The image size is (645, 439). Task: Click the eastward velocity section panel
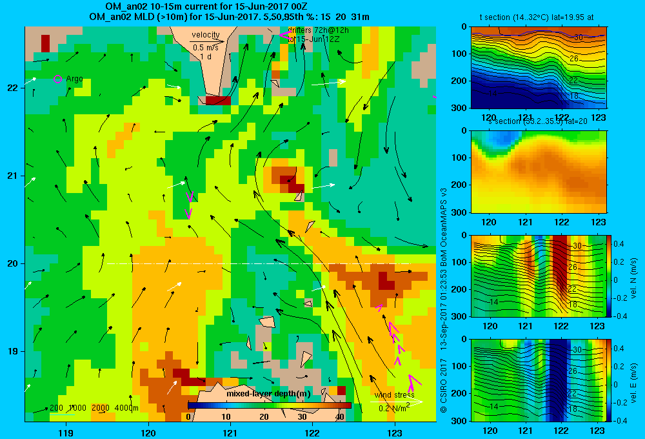(539, 380)
